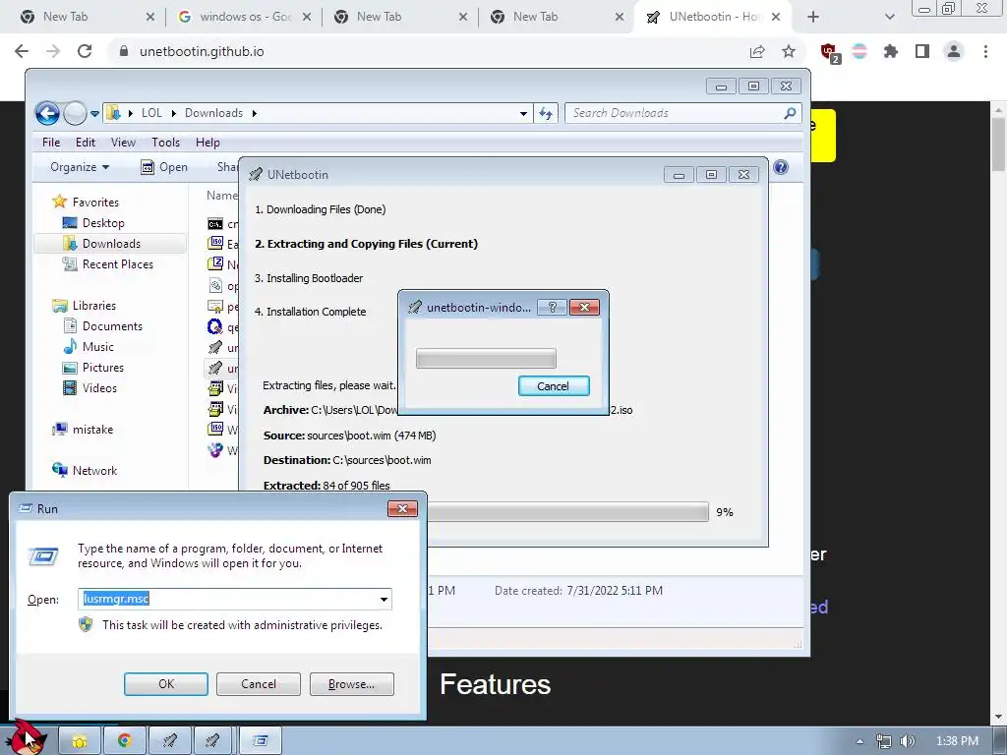Open the Chrome taskbar icon

point(124,741)
